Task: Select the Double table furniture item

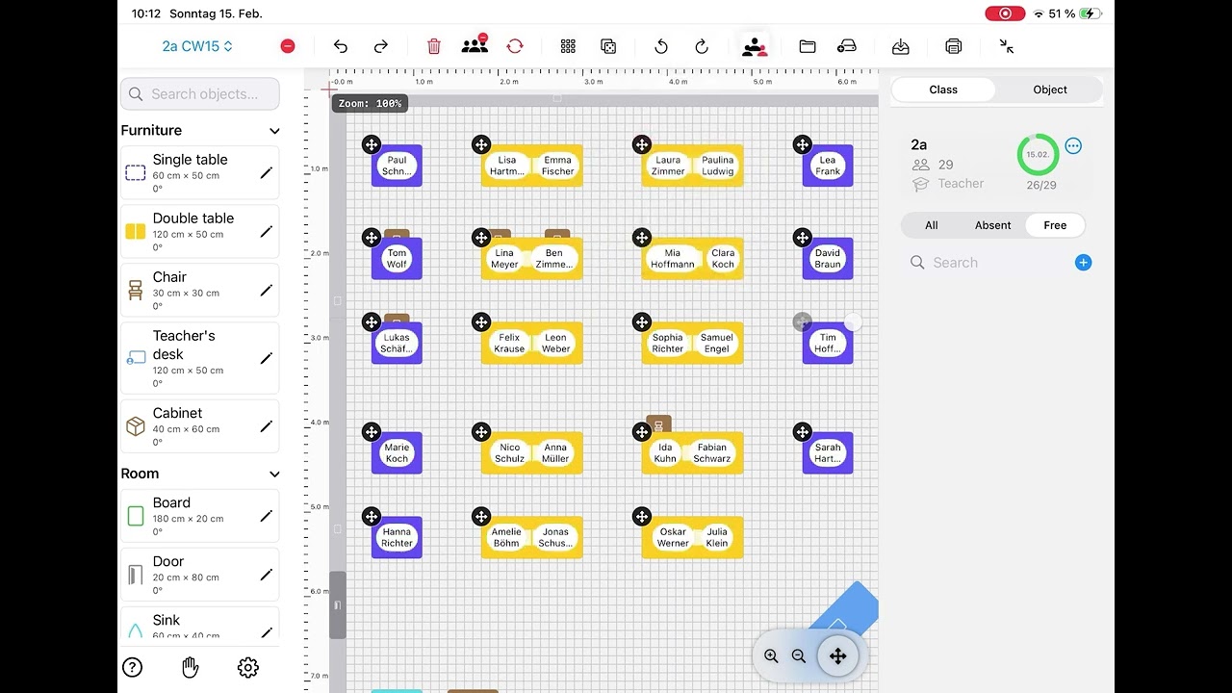Action: coord(199,232)
